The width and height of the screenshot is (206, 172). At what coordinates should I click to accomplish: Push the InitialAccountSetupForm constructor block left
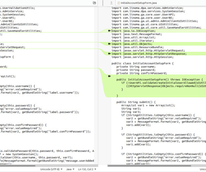click(x=109, y=76)
